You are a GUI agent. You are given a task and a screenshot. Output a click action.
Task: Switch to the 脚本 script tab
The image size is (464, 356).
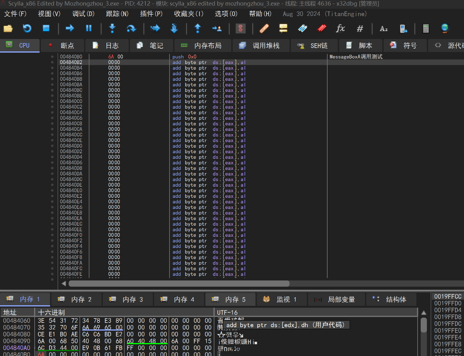pyautogui.click(x=360, y=46)
